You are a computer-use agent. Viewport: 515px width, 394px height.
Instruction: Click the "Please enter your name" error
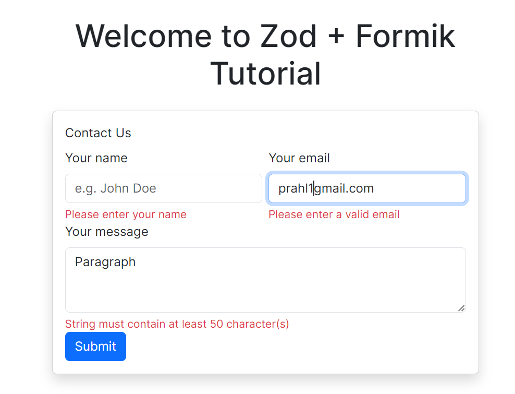coord(126,214)
